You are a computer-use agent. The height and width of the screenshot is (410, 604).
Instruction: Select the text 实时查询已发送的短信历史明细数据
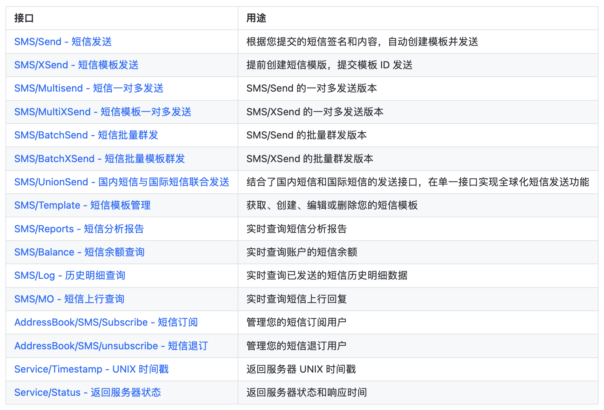tap(327, 276)
